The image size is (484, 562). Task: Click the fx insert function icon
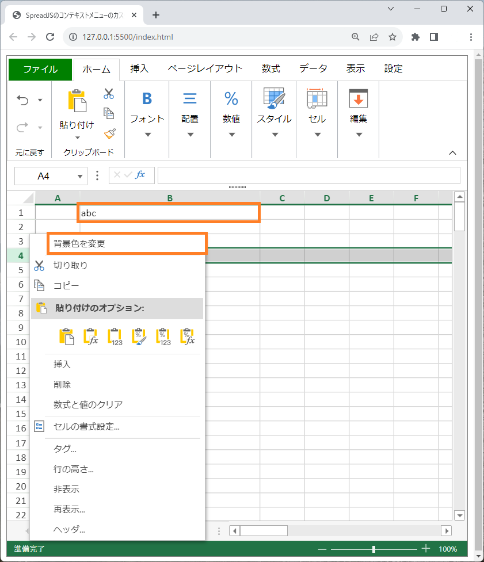[140, 175]
